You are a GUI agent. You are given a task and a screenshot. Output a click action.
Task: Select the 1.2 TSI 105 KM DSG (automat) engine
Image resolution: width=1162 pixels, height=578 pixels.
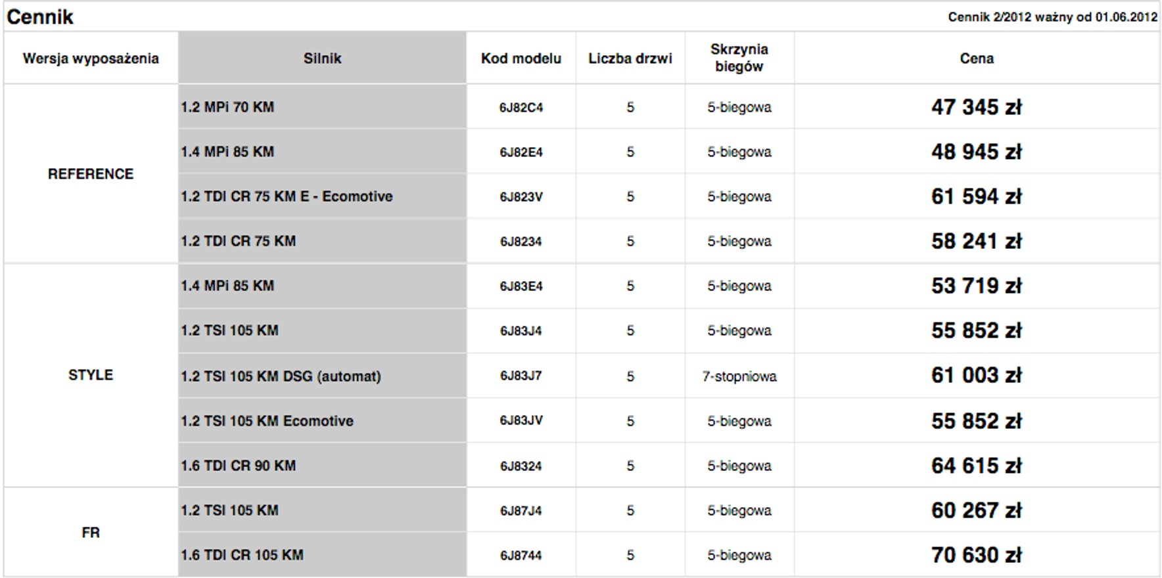point(281,376)
